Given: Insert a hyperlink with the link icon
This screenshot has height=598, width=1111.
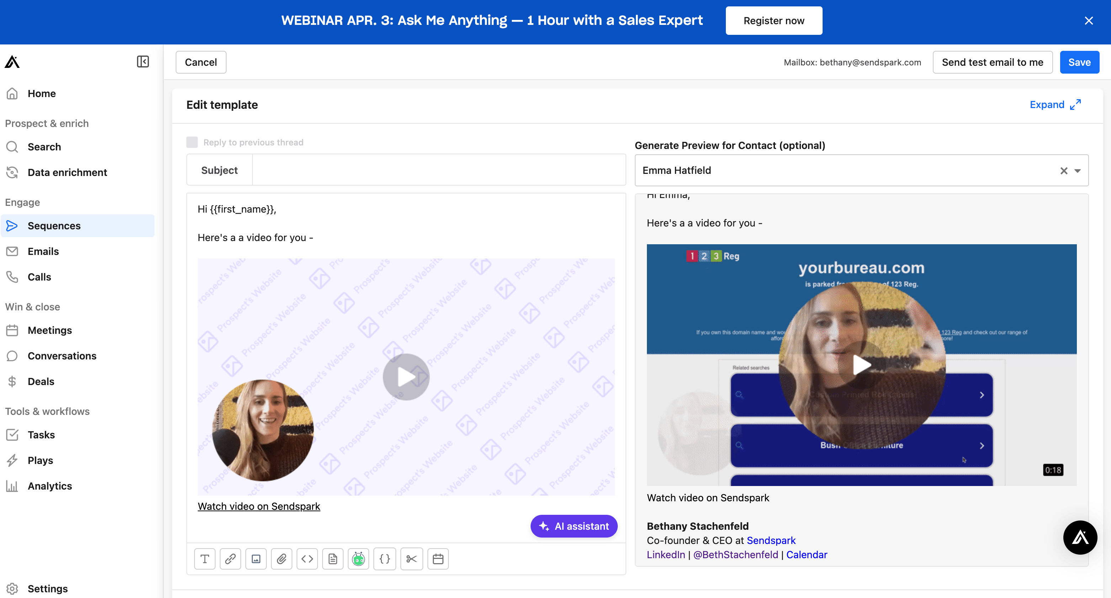Looking at the screenshot, I should [230, 559].
